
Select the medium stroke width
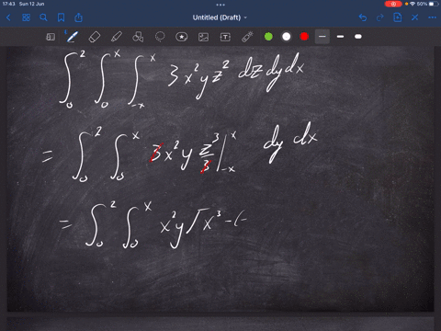coord(340,37)
